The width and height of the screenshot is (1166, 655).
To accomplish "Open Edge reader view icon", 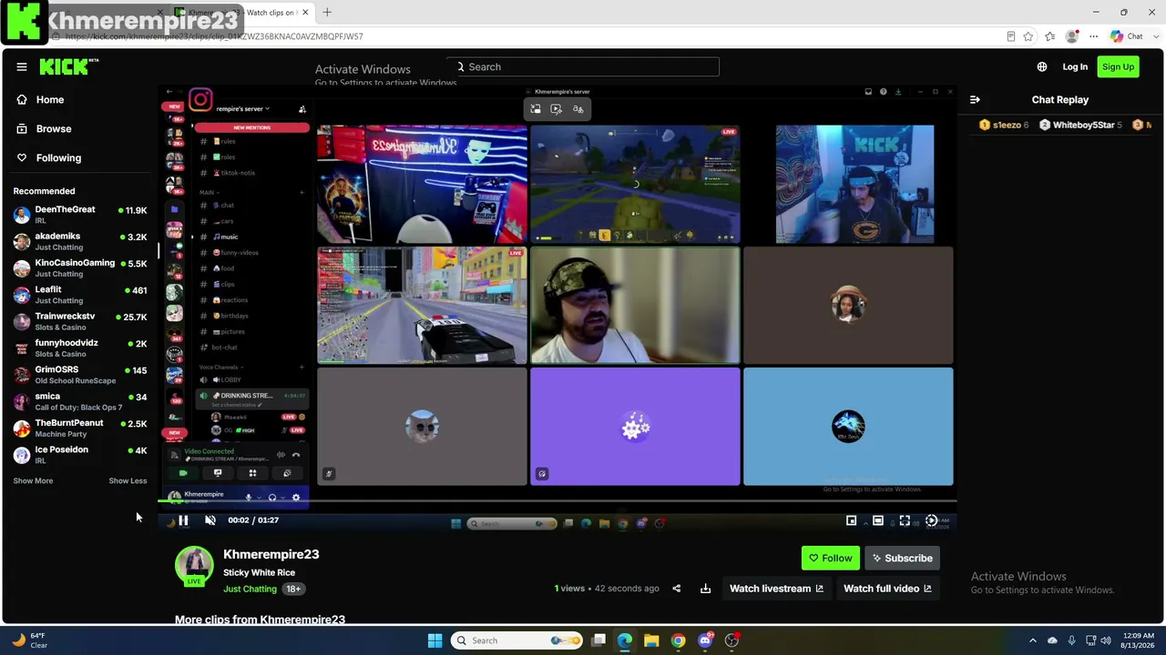I will point(1011,36).
